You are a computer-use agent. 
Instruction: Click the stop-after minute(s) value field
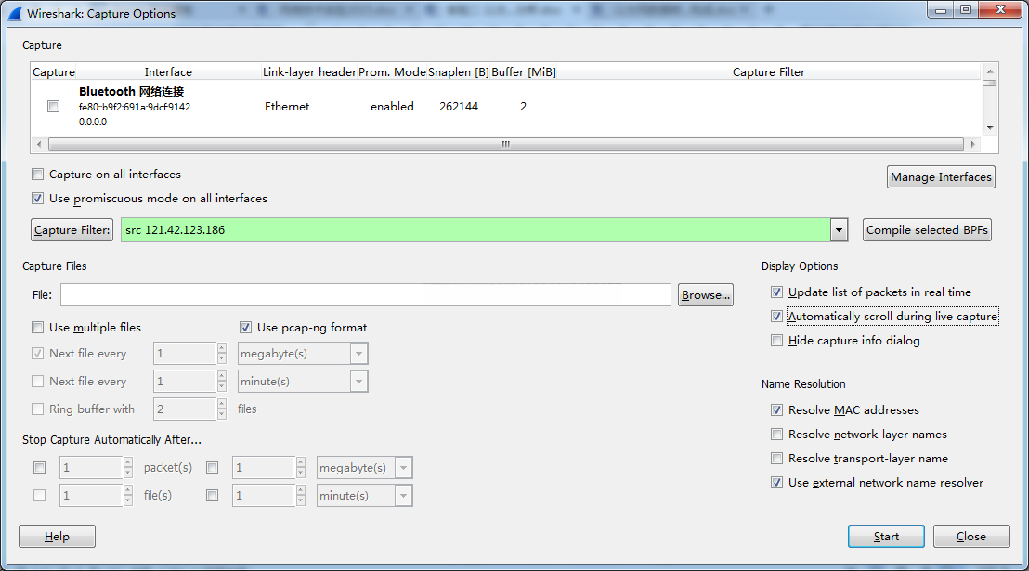(264, 496)
